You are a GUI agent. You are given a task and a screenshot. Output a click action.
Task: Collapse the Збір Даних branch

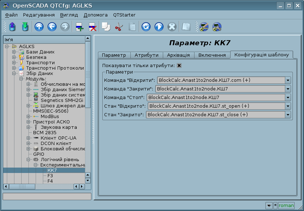14,74
